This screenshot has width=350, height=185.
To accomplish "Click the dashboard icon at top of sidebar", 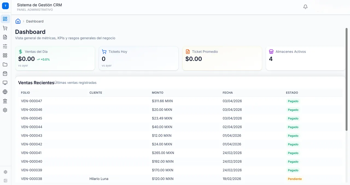I will point(5,19).
